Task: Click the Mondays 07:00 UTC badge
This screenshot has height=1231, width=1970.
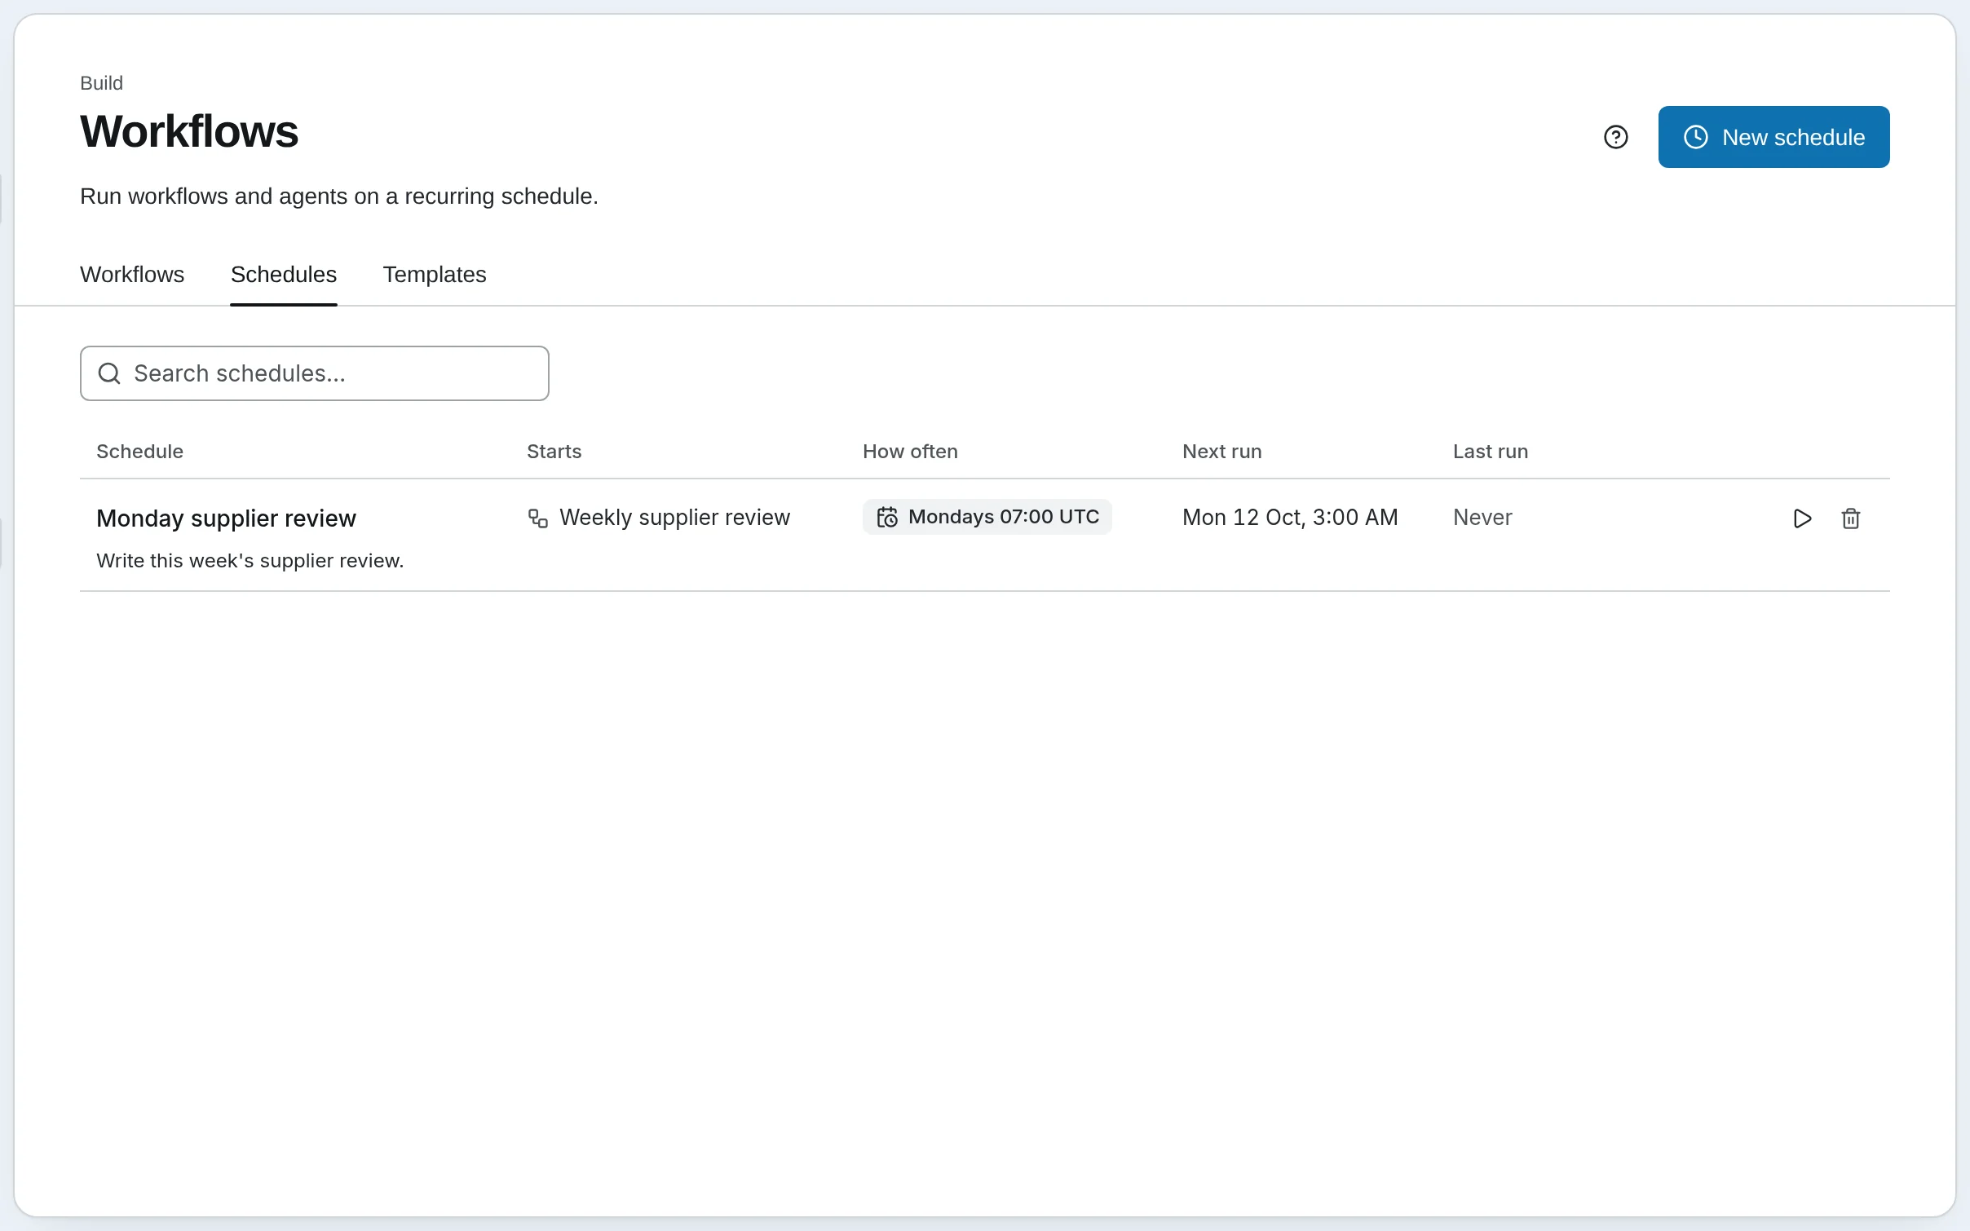Action: point(987,517)
